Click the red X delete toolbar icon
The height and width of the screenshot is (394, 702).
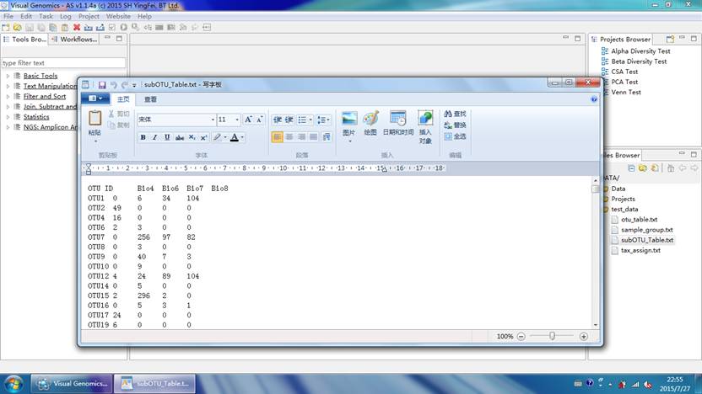(x=77, y=28)
